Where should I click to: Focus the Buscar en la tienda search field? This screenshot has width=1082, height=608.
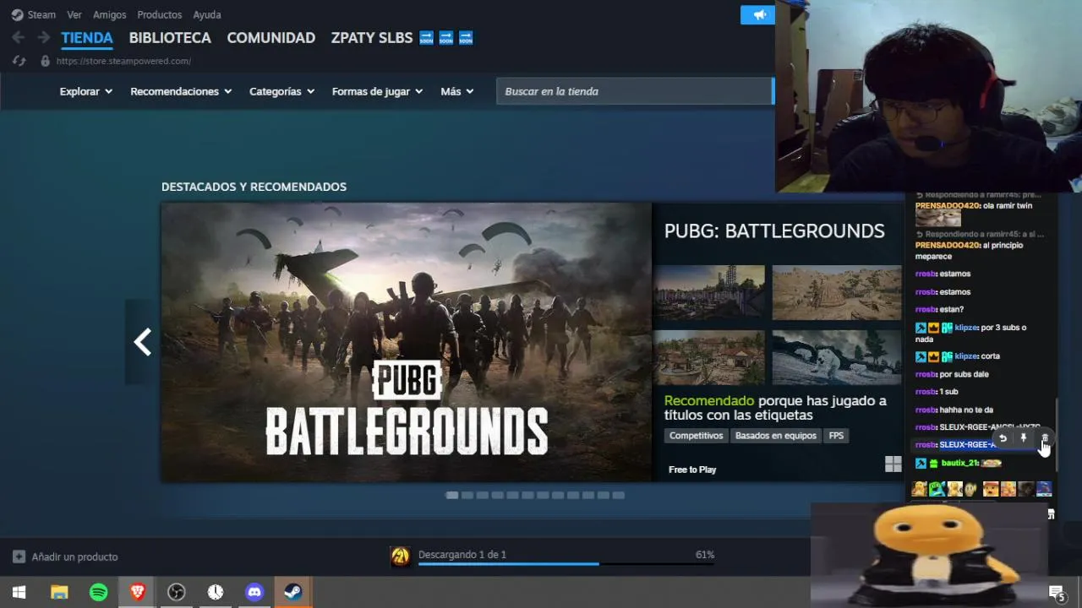(634, 91)
